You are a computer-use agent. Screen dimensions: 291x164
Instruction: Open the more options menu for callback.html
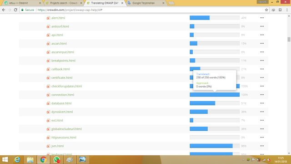point(262,69)
